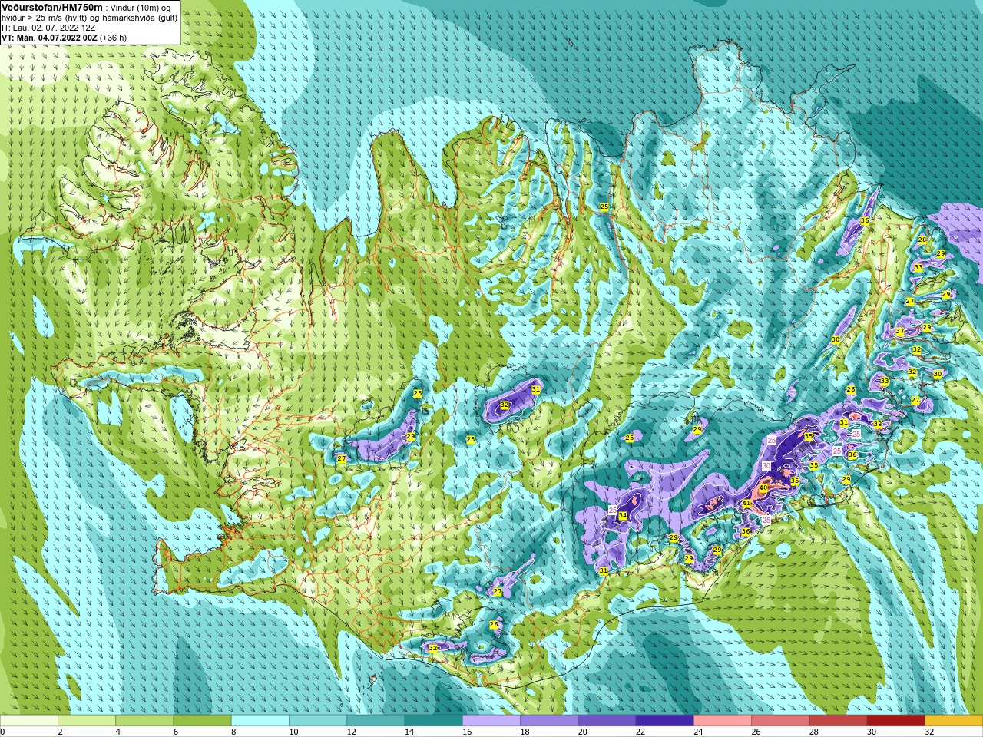This screenshot has width=983, height=737.
Task: Click the yellow 41 gust label
Action: pos(746,504)
